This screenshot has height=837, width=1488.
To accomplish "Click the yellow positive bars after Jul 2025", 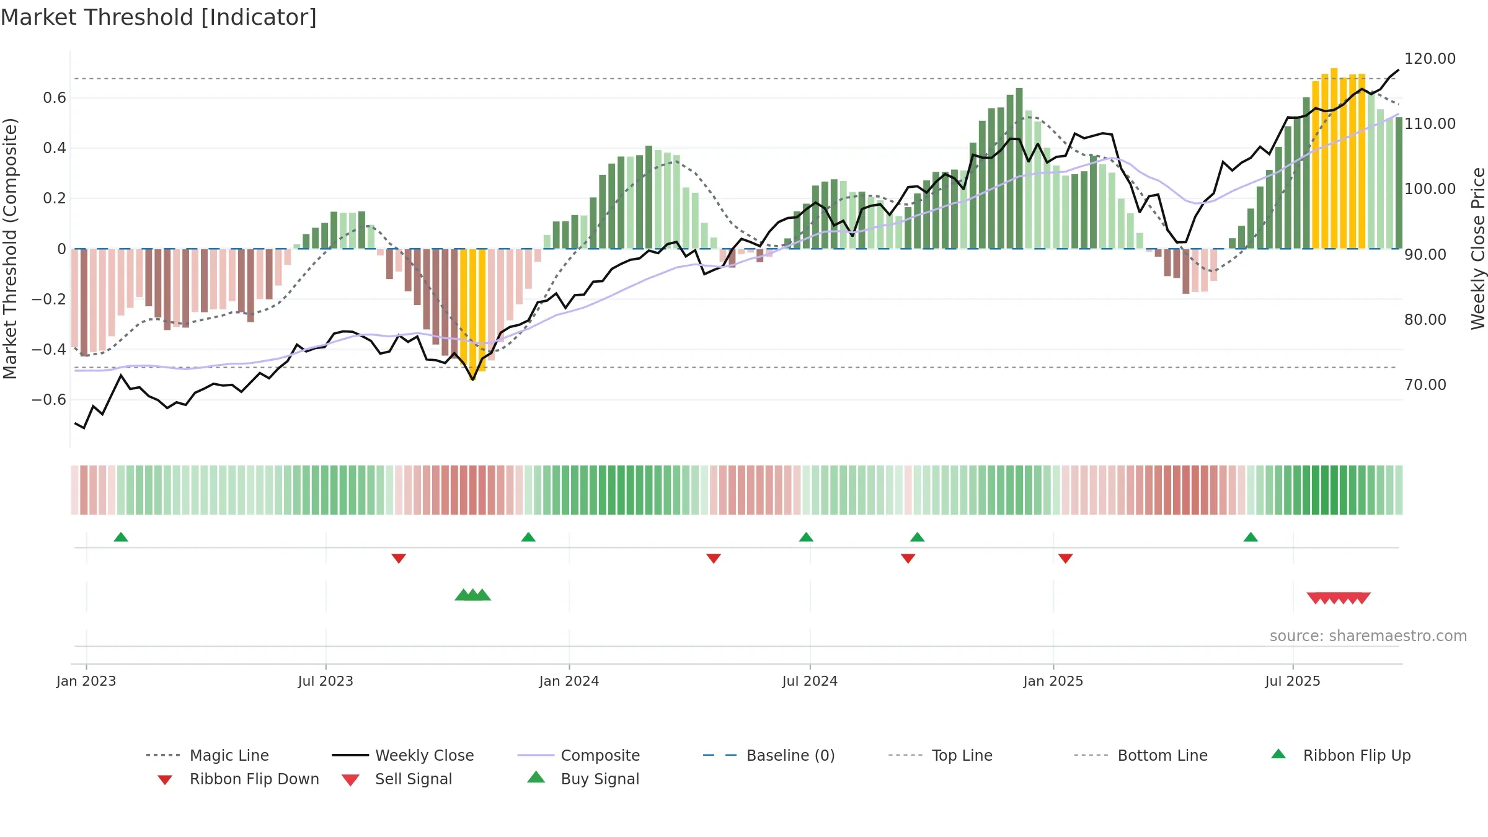I will (x=1339, y=159).
